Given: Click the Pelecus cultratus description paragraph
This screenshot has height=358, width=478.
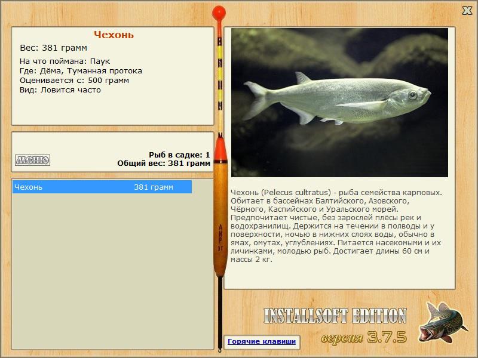Looking at the screenshot, I should click(336, 226).
